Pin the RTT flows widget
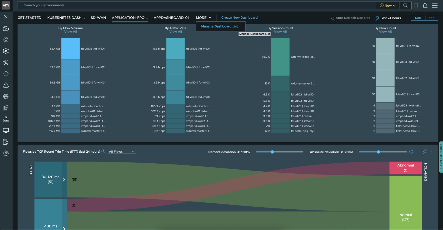Screen dimensions: 443x230 tap(425, 152)
